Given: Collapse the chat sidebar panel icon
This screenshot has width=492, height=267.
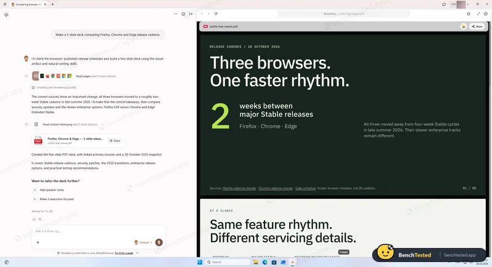Looking at the screenshot, I should [191, 14].
